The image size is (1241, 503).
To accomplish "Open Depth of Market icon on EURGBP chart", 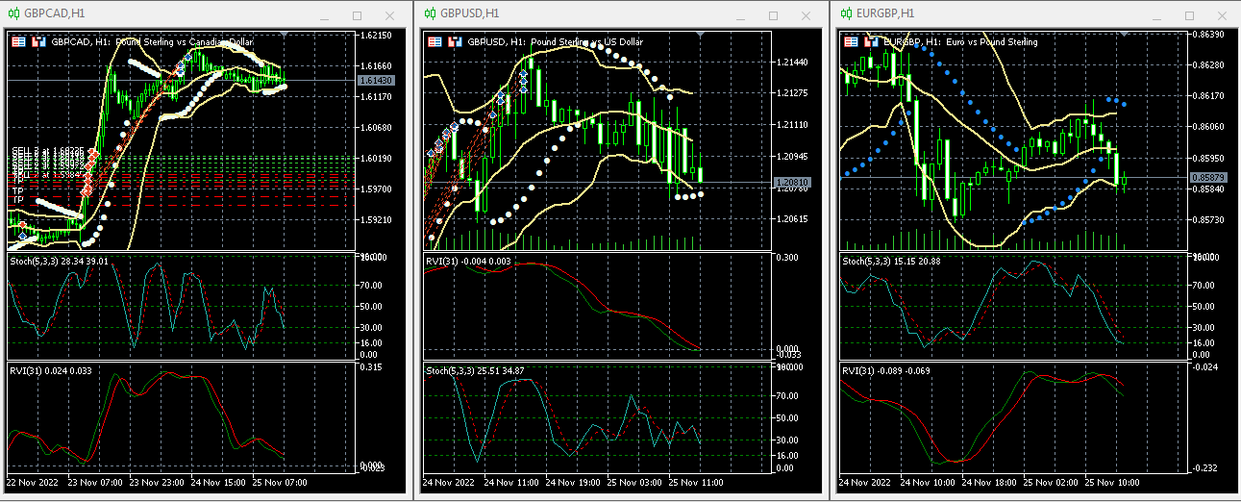I will pos(872,42).
